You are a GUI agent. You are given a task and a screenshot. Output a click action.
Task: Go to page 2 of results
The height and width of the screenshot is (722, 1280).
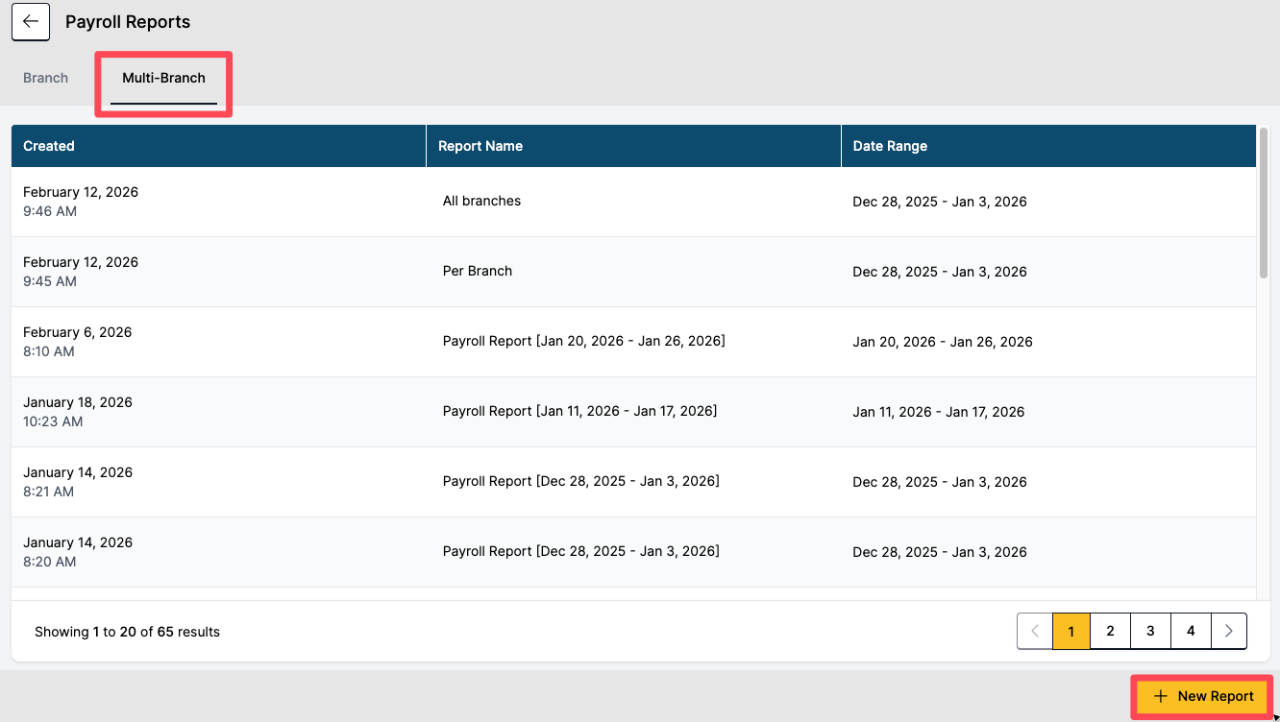(1110, 631)
